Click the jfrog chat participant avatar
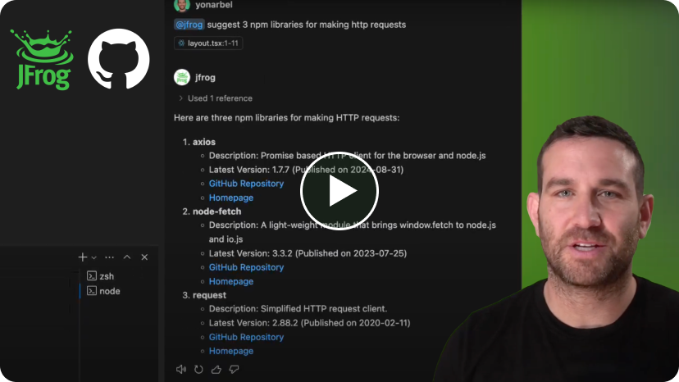Image resolution: width=679 pixels, height=382 pixels. [182, 78]
